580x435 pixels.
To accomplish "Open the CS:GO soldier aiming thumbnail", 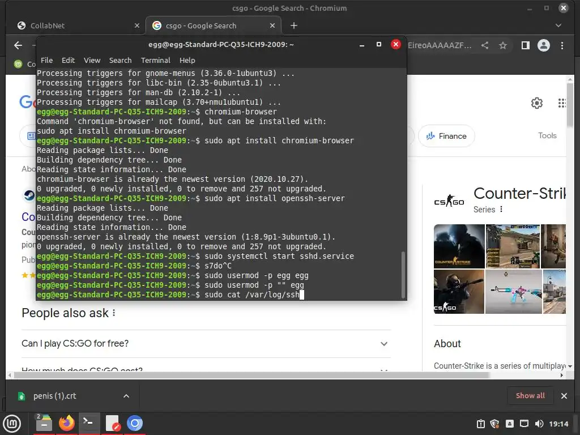I will (459, 292).
